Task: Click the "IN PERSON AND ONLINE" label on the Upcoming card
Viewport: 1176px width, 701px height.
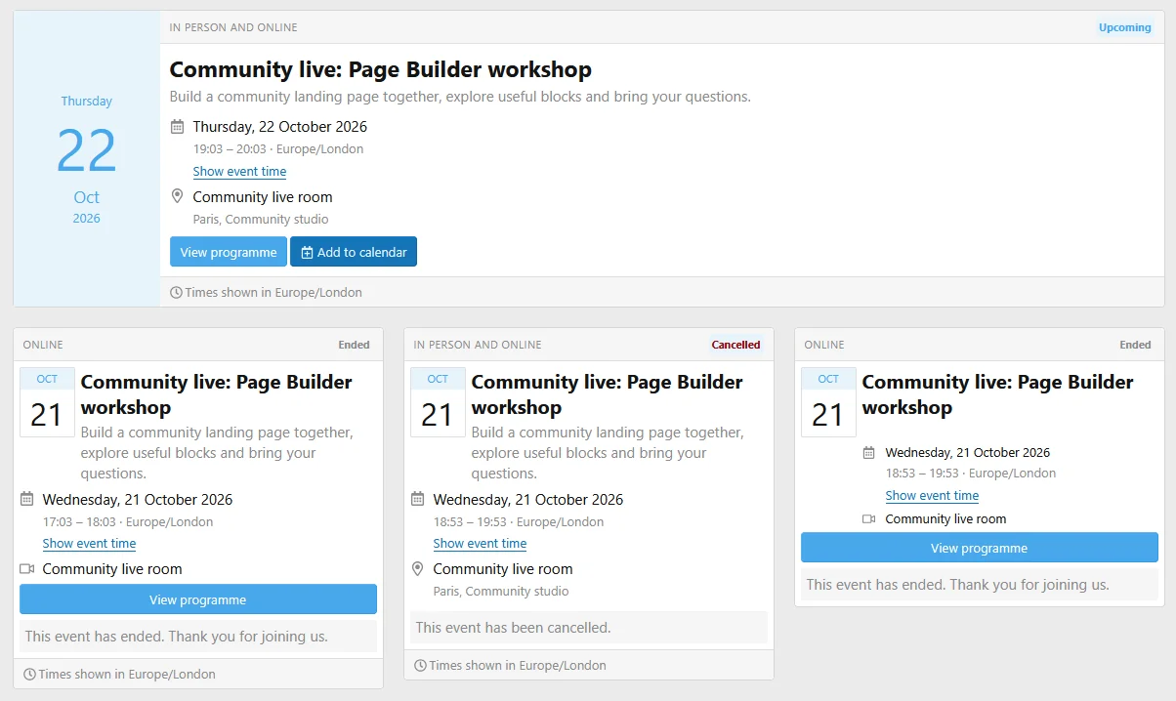Action: 233,27
